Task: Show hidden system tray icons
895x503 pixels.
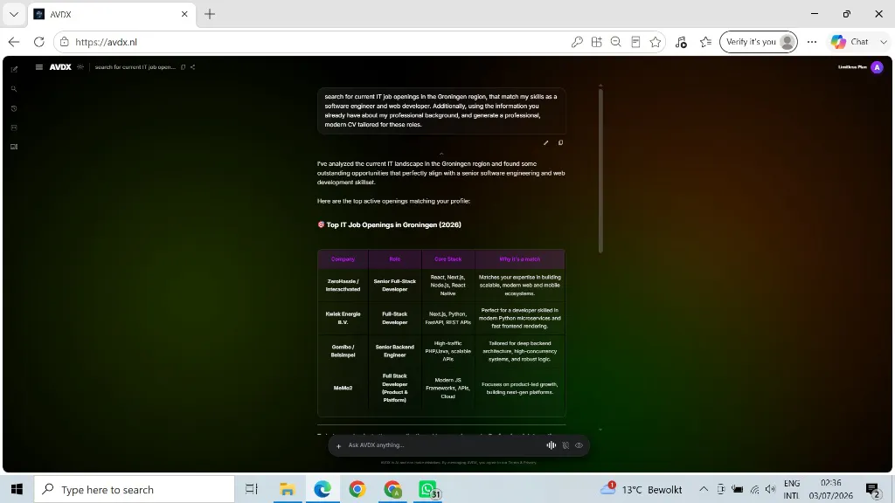Action: pos(704,489)
